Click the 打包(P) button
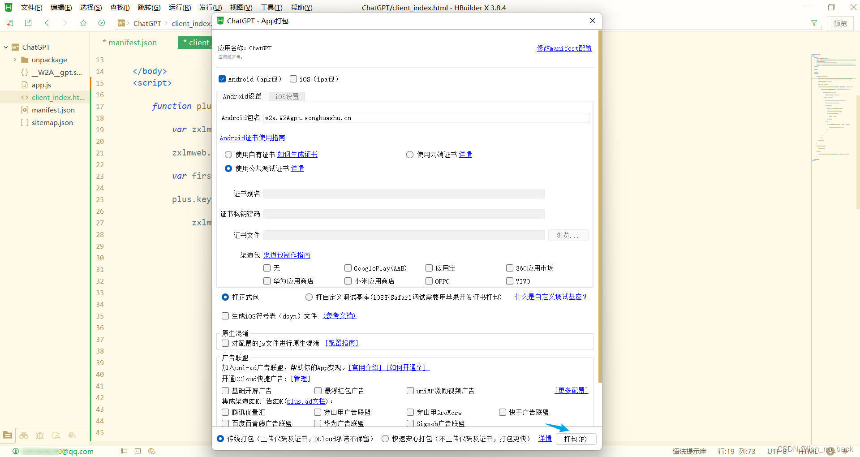 click(576, 439)
